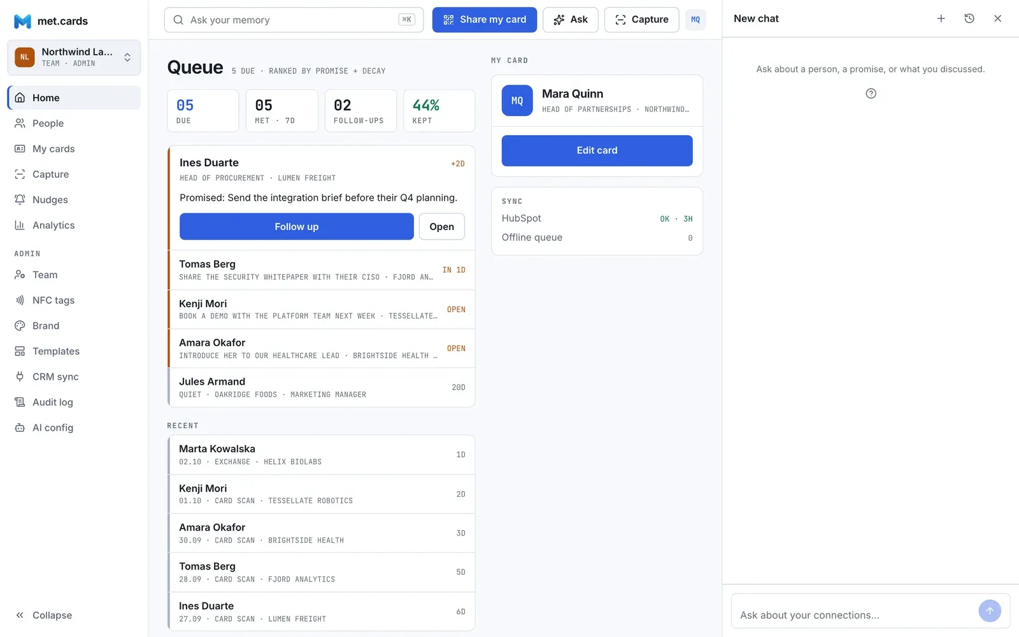Click the +2D overdue badge
The width and height of the screenshot is (1019, 637).
pyautogui.click(x=458, y=164)
